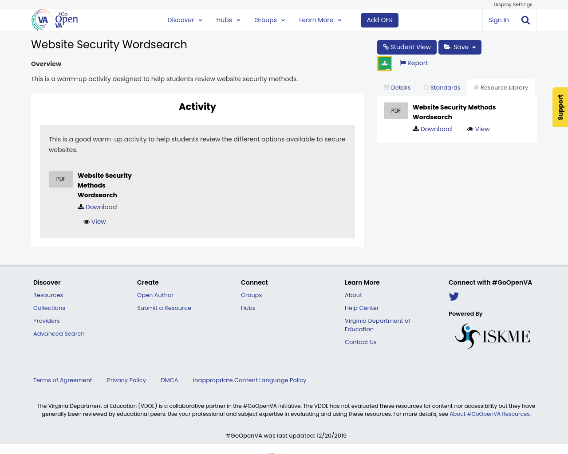Expand the Learn More navigation dropdown
The width and height of the screenshot is (568, 454).
pyautogui.click(x=320, y=20)
